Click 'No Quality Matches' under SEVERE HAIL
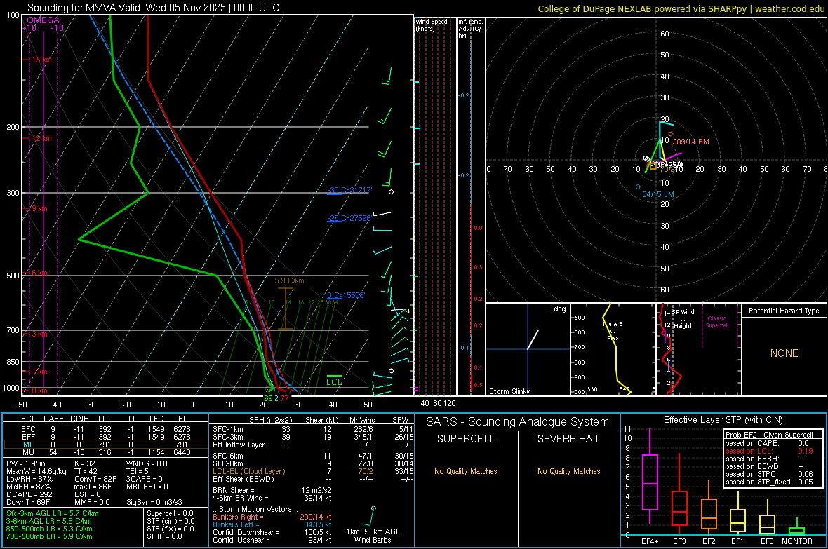828x549 pixels. [568, 471]
